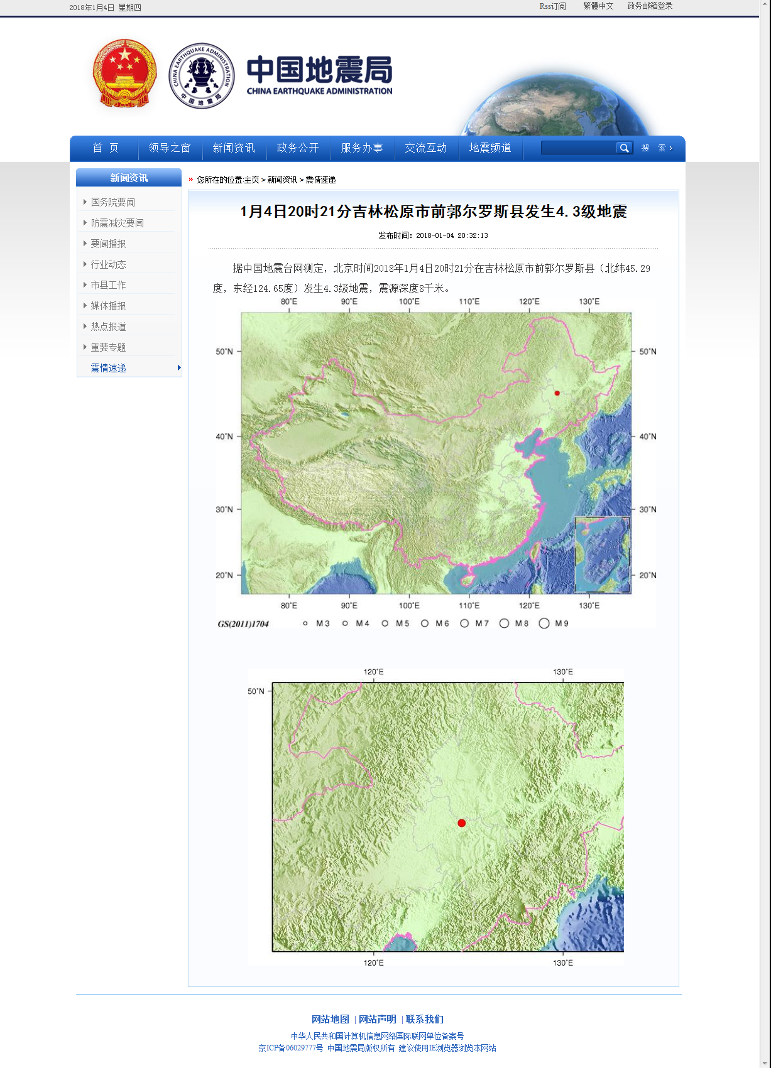Click the red breadcrumb arrow icon
Screen dimensions: 771x1068
coord(191,180)
